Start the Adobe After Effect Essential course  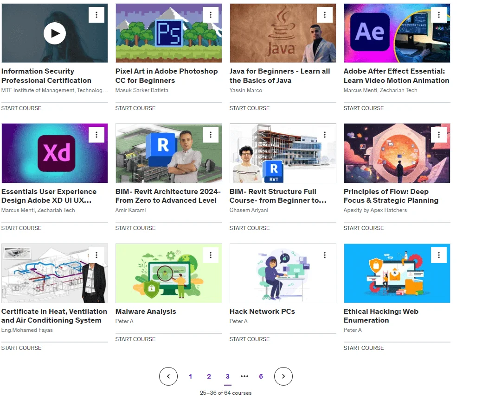coord(364,108)
